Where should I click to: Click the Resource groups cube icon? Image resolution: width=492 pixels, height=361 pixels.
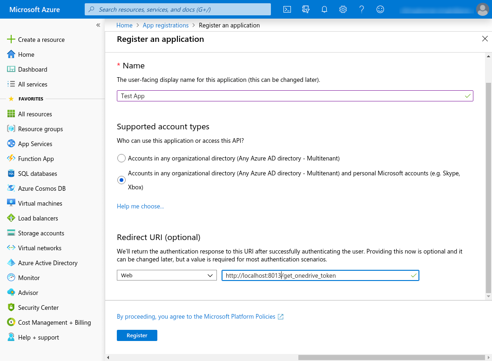[x=11, y=128]
